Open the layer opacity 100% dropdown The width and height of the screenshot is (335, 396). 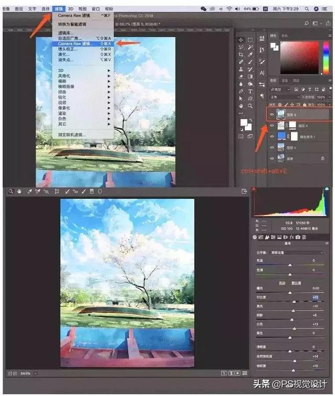330,97
